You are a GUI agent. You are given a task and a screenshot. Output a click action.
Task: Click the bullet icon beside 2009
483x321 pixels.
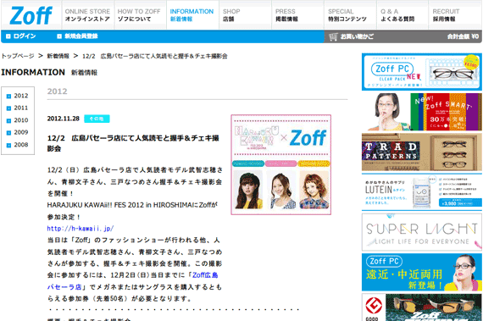coord(8,133)
